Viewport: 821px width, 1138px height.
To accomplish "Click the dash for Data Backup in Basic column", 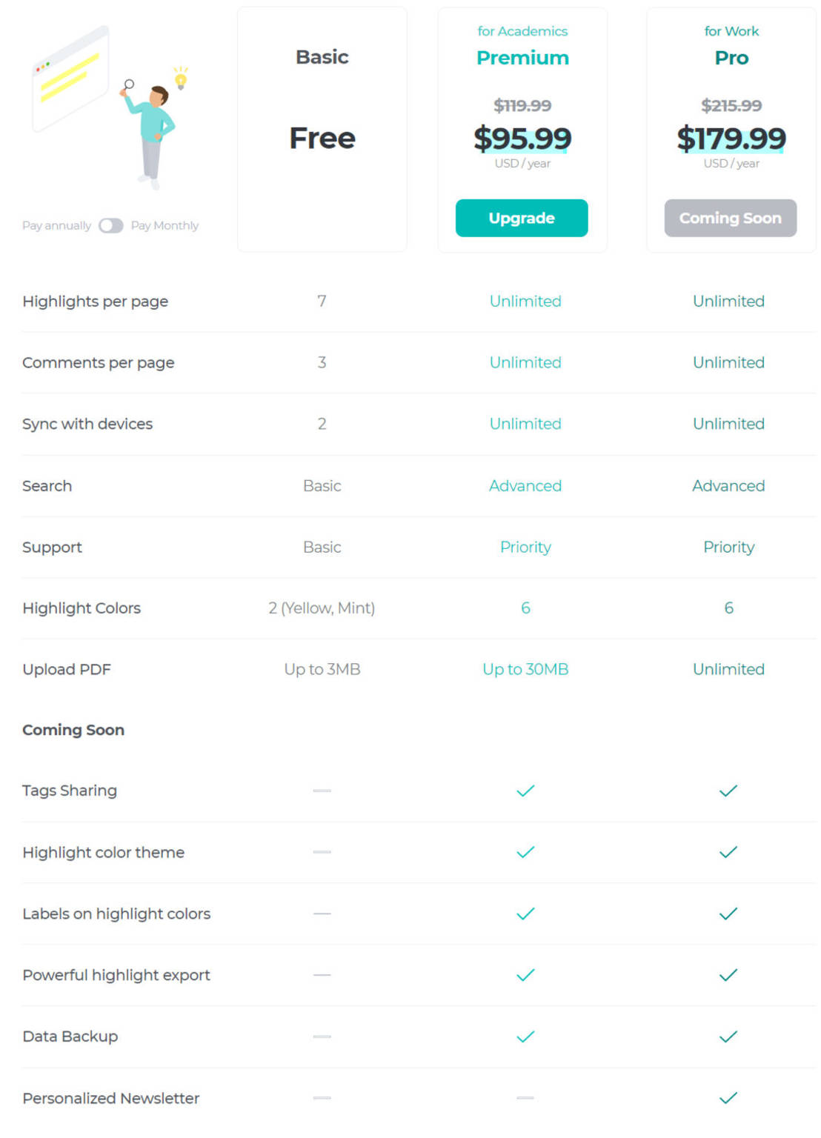I will click(322, 1036).
